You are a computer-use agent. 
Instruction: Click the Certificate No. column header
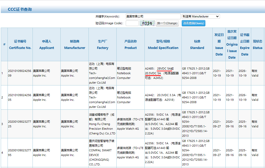(x=20, y=45)
